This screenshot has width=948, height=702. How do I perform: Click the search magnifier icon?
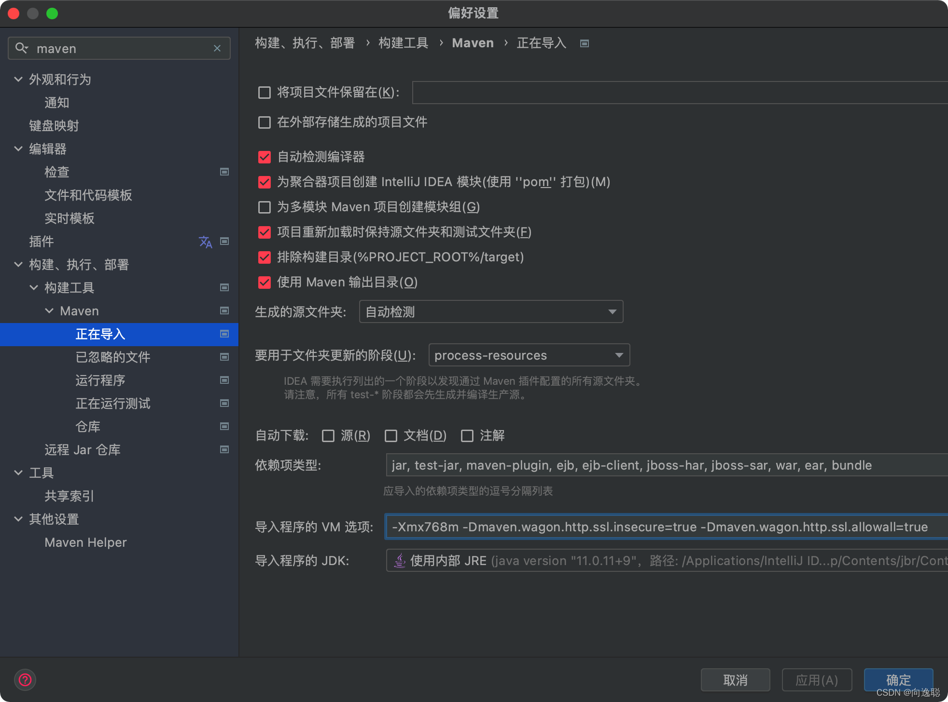21,48
